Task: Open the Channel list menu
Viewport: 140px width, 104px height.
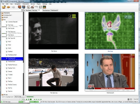Action: pos(26,4)
